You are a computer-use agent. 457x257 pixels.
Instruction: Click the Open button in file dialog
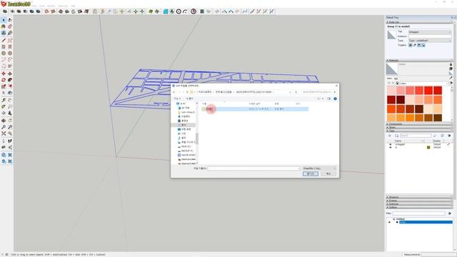tap(311, 173)
